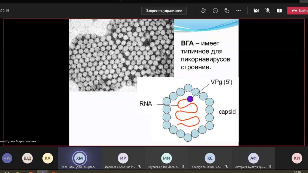Click the taskbar clock showing 10:38
The image size is (308, 173).
[x=297, y=172]
